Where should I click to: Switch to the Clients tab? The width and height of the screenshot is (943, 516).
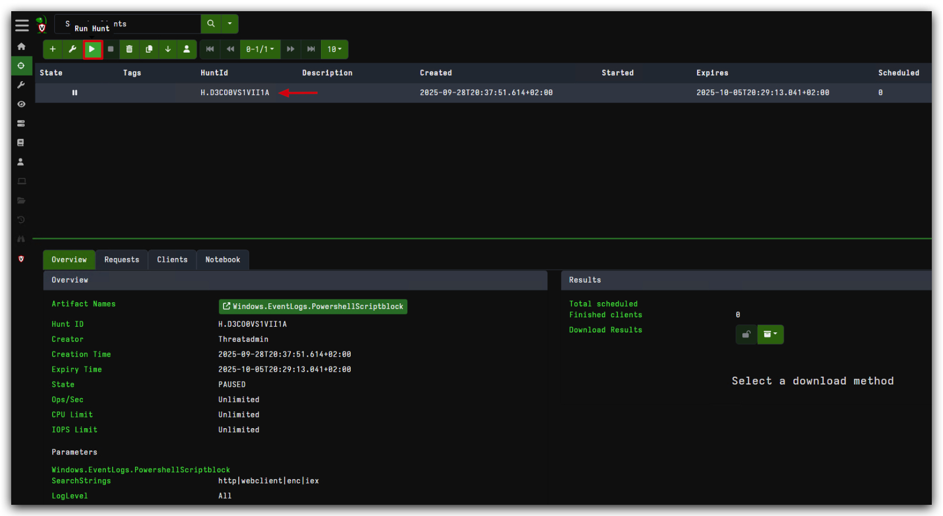pyautogui.click(x=172, y=260)
